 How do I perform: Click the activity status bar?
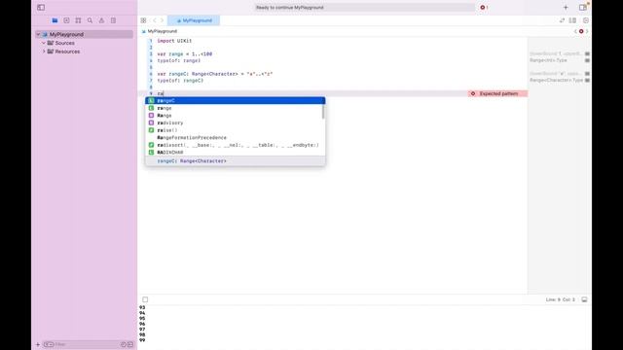[364, 8]
